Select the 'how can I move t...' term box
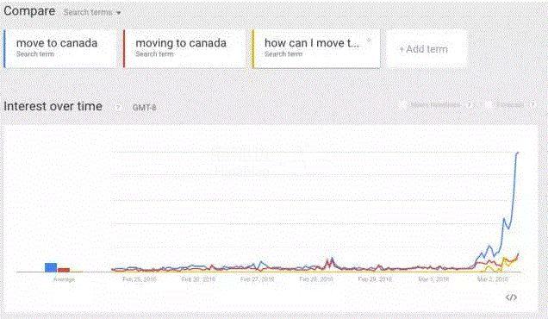Image resolution: width=548 pixels, height=319 pixels. point(316,48)
